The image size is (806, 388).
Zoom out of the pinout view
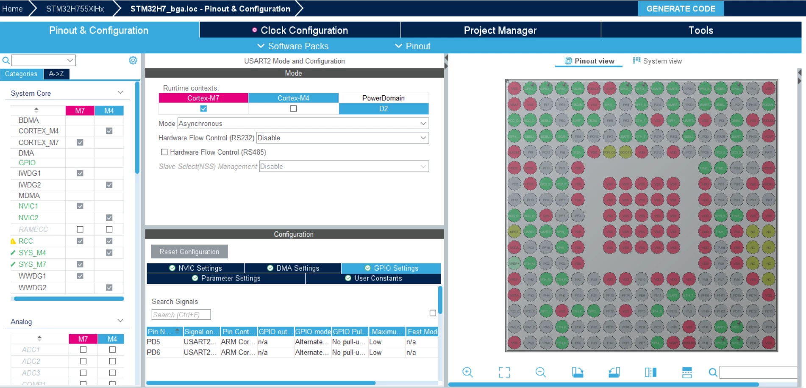[541, 372]
